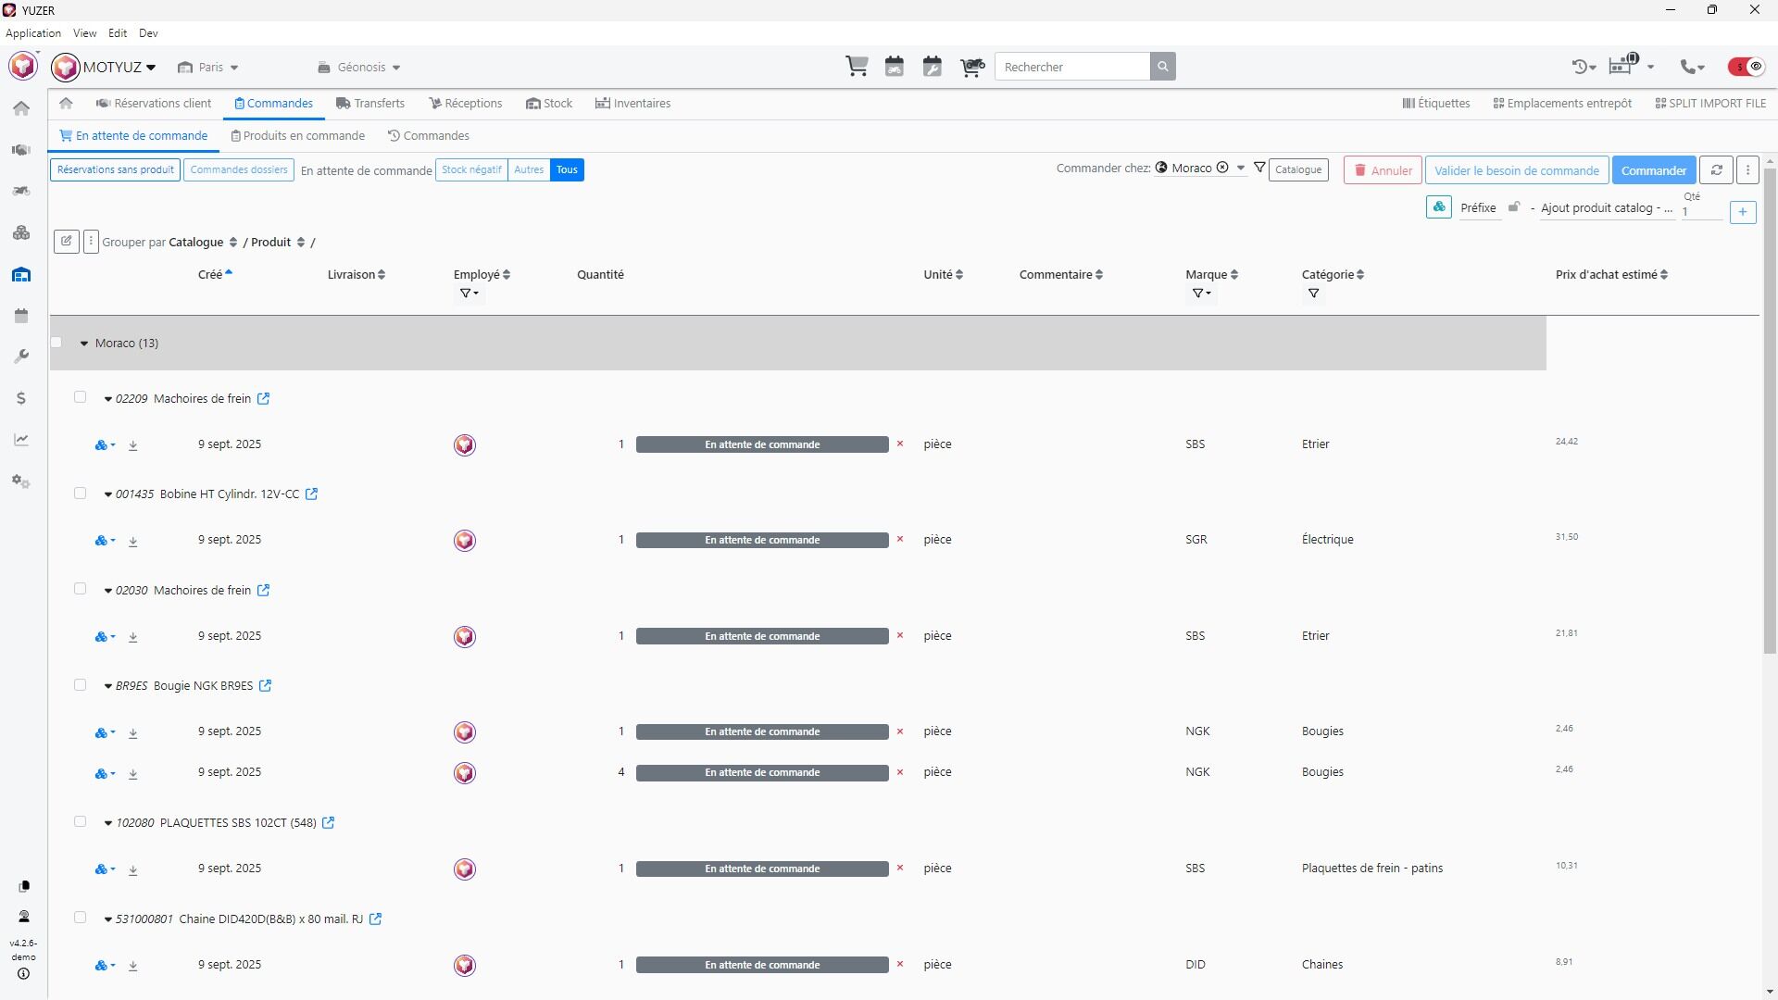Screen dimensions: 1778x1000
Task: Remove Bougies quantity 4 line with red X
Action: coord(900,772)
